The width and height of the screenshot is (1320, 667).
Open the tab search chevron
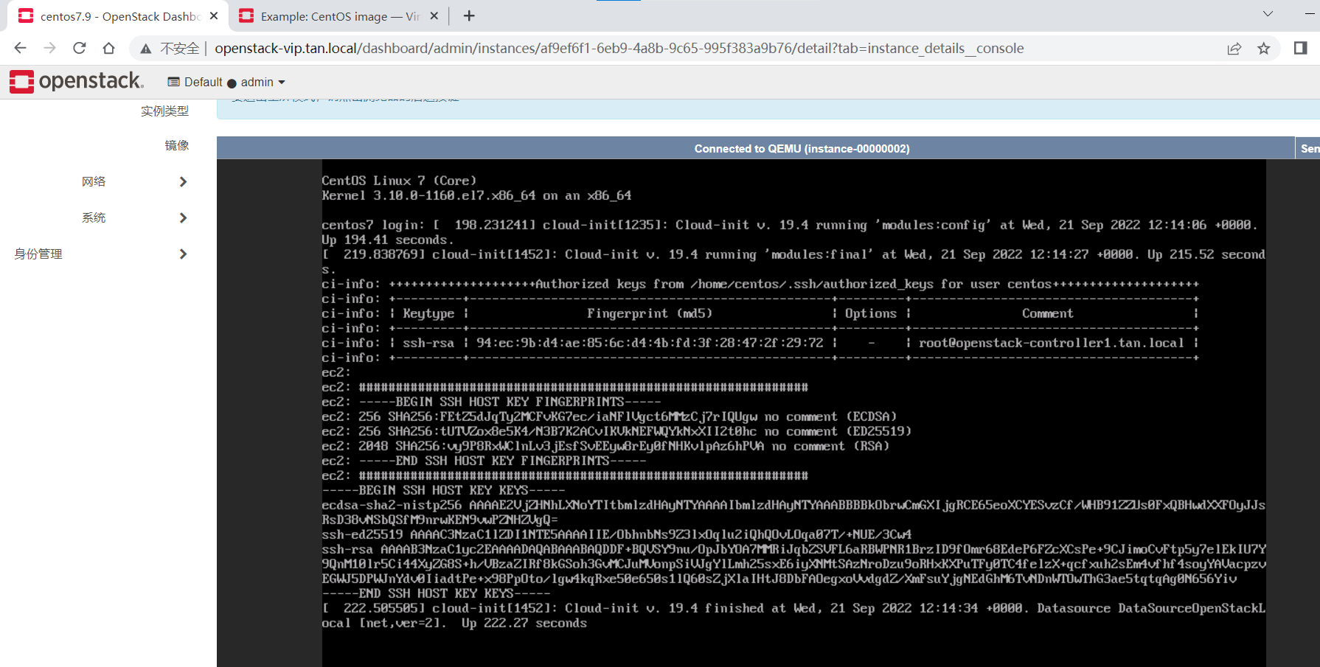click(1268, 14)
